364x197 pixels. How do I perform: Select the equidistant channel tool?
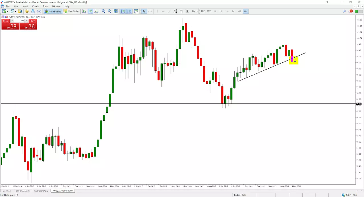click(175, 11)
